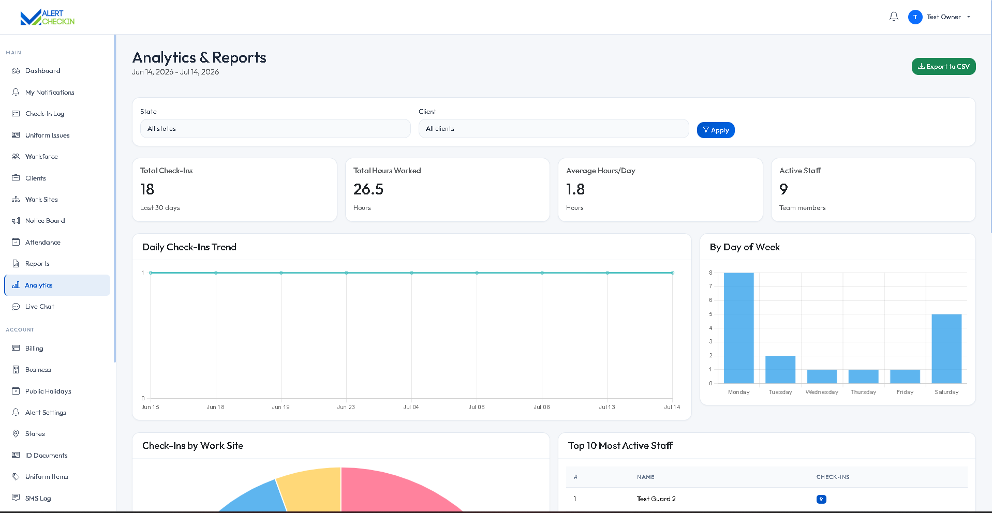Select Reports menu item

click(37, 264)
